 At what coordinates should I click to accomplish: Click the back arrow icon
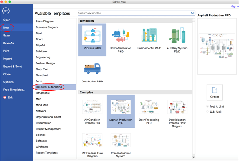pyautogui.click(x=6, y=12)
